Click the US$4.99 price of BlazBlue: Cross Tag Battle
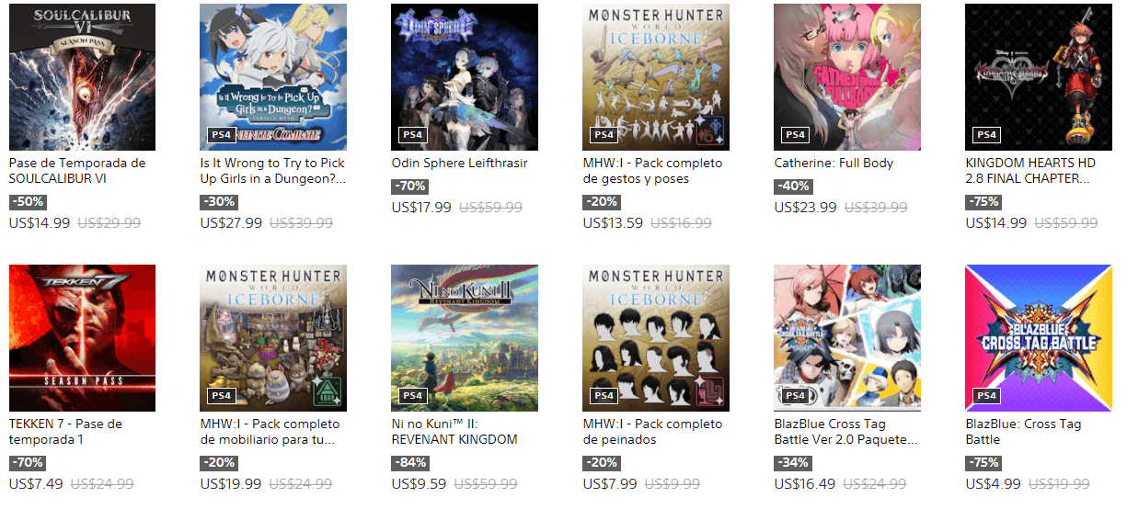 (993, 484)
